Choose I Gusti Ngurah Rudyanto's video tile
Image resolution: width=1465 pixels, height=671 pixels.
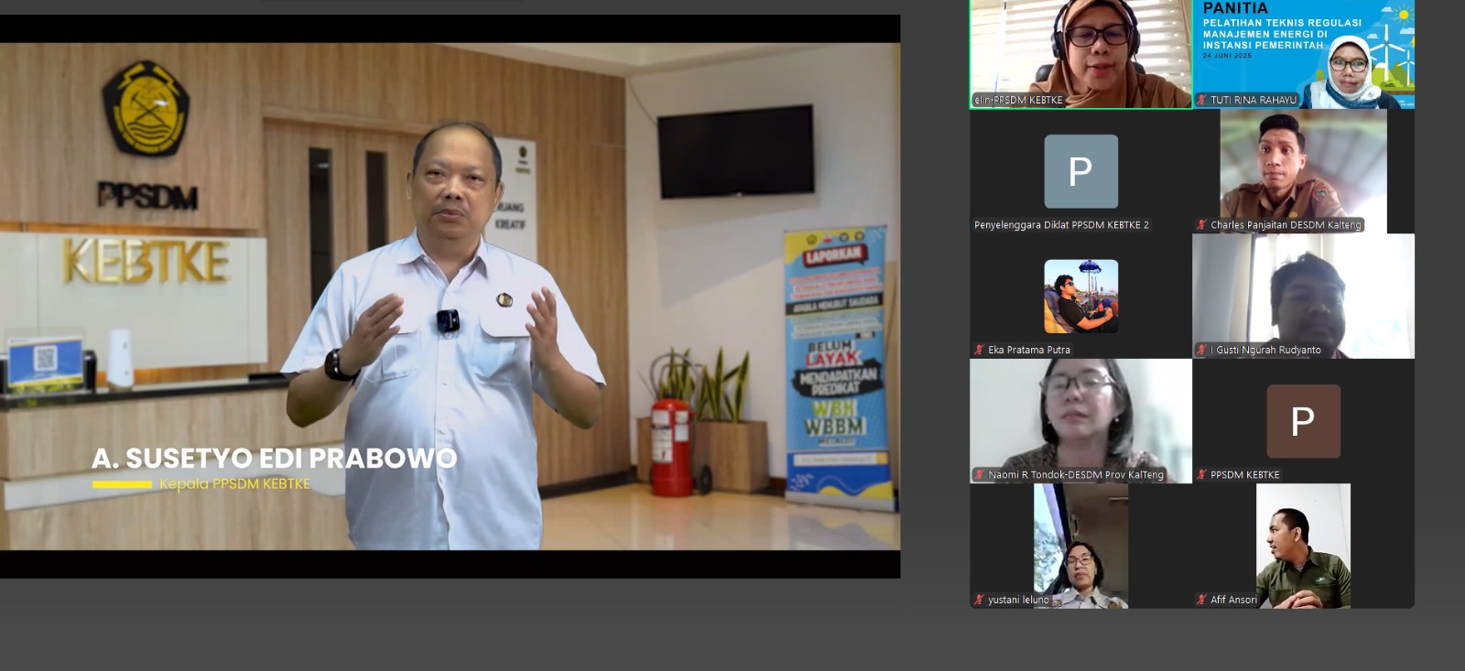tap(1304, 296)
